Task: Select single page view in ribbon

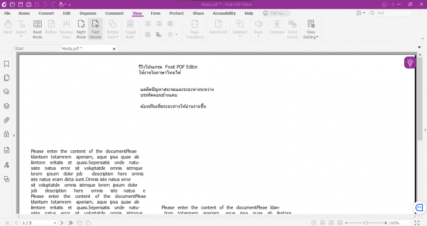Action: tap(148, 23)
